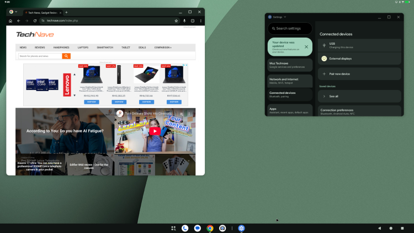Viewport: 414px width, 233px height.
Task: Click the Chrome forward arrow
Action: coord(26,20)
